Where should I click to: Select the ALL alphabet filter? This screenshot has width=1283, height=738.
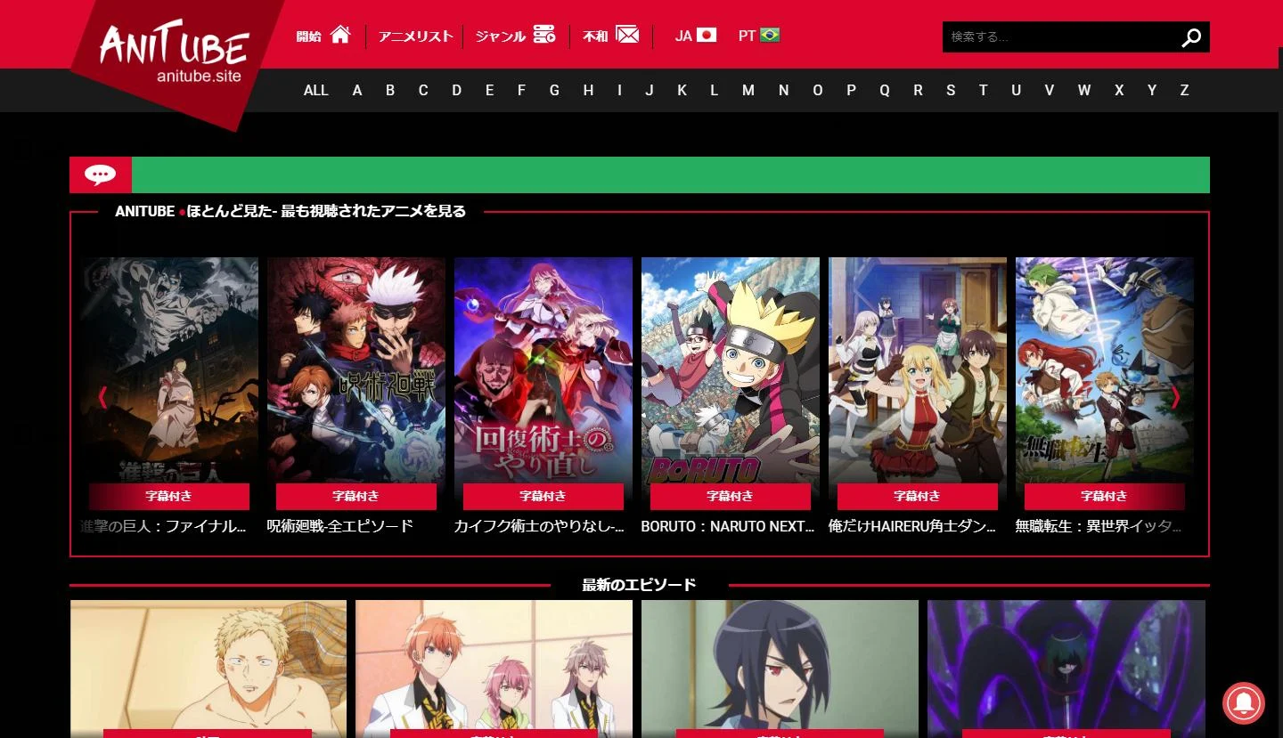[316, 90]
